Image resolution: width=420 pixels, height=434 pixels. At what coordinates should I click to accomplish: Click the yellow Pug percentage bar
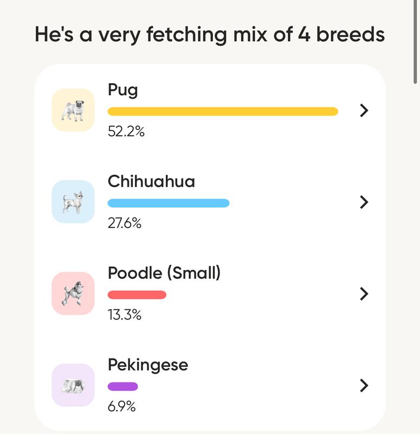coord(223,111)
